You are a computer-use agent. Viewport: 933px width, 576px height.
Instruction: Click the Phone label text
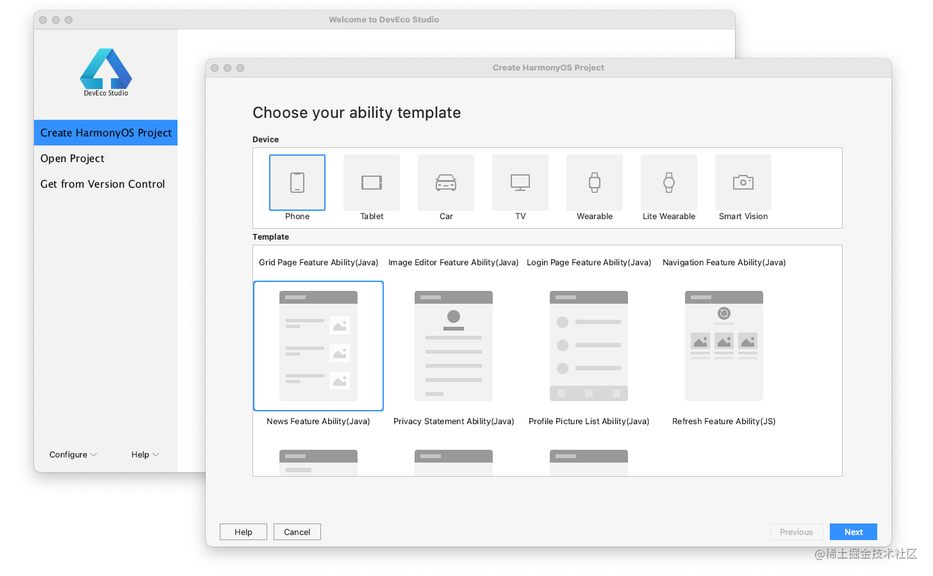pyautogui.click(x=297, y=217)
